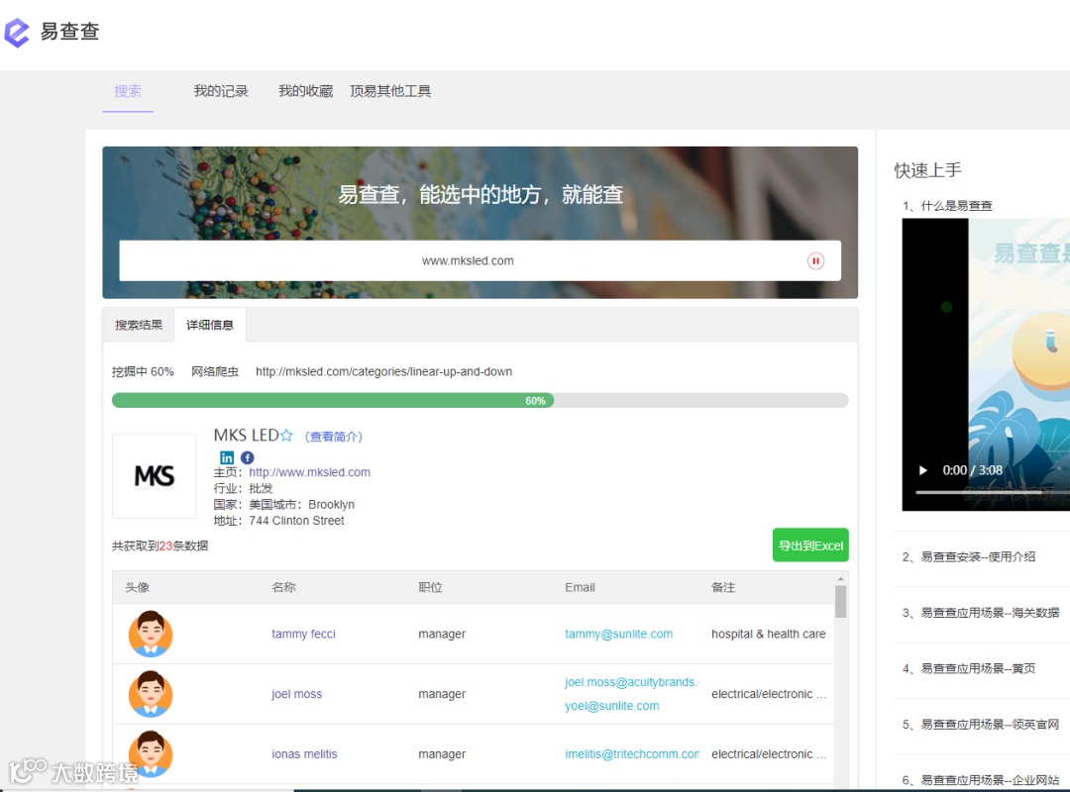Open 4、易查查应用场景--黄页 tutorial
Screen dimensions: 1070x792
click(x=969, y=668)
